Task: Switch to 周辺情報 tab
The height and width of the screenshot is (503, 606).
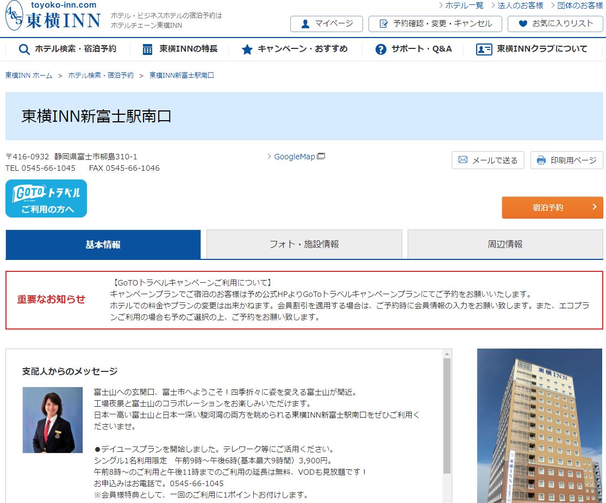Action: point(505,244)
